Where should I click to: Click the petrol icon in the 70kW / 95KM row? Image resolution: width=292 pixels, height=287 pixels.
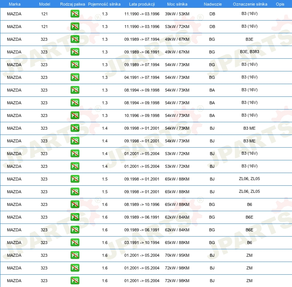click(75, 255)
